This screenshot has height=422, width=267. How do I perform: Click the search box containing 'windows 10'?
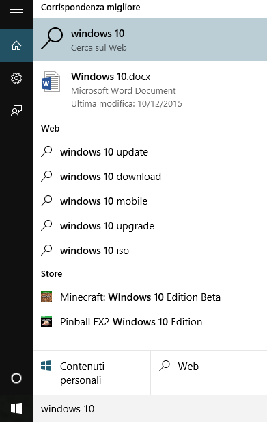point(150,408)
